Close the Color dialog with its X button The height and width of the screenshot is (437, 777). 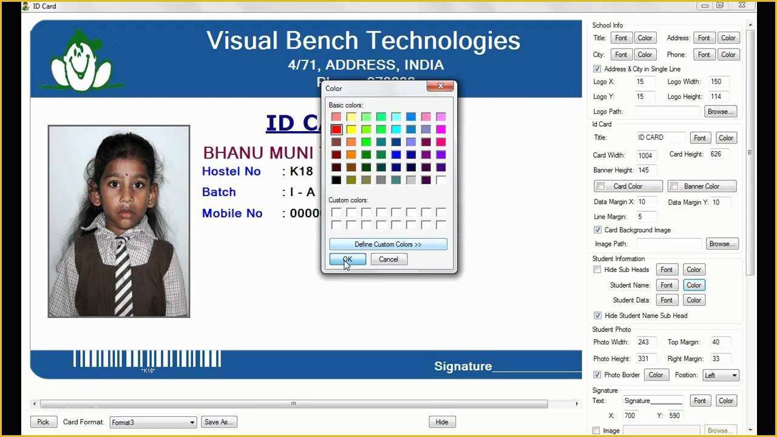[x=440, y=86]
